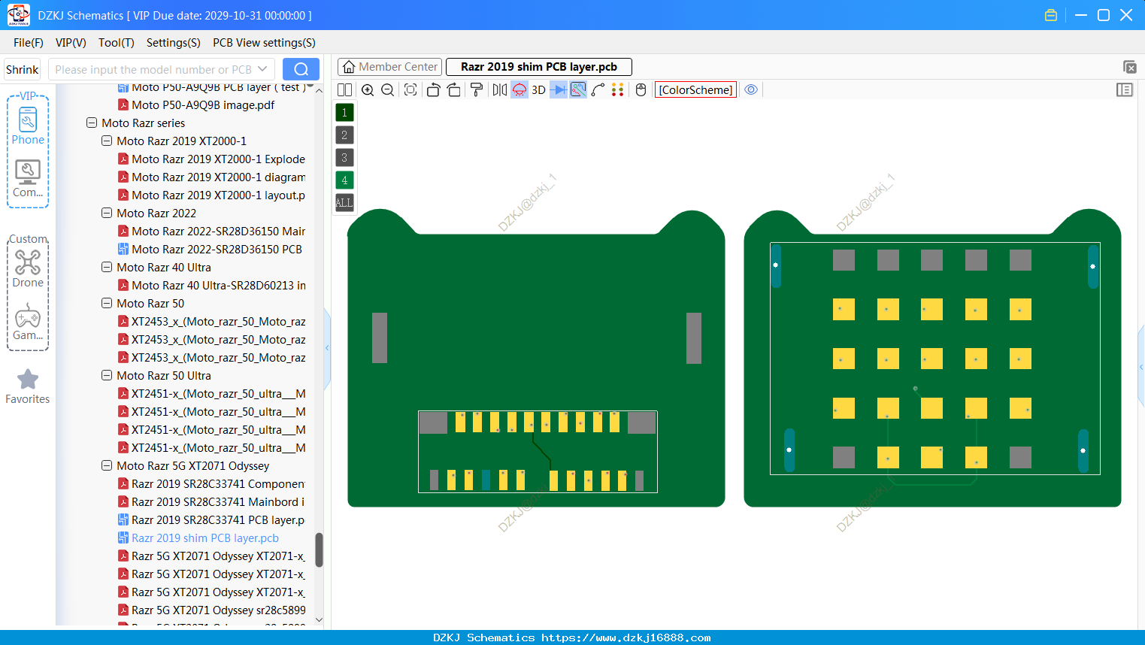Collapse the Moto Razr 2022 node
This screenshot has width=1145, height=645.
point(107,213)
